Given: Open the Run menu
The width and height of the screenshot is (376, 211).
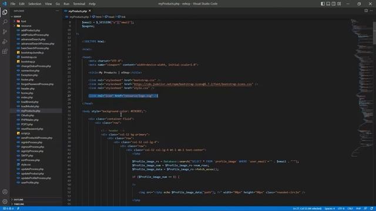Looking at the screenshot, I should (66, 4).
